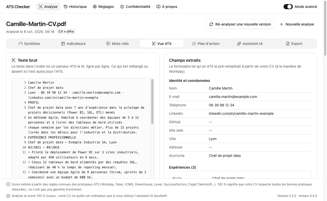Click the Expériences (3) heading
This screenshot has width=327, height=201.
coord(183,167)
